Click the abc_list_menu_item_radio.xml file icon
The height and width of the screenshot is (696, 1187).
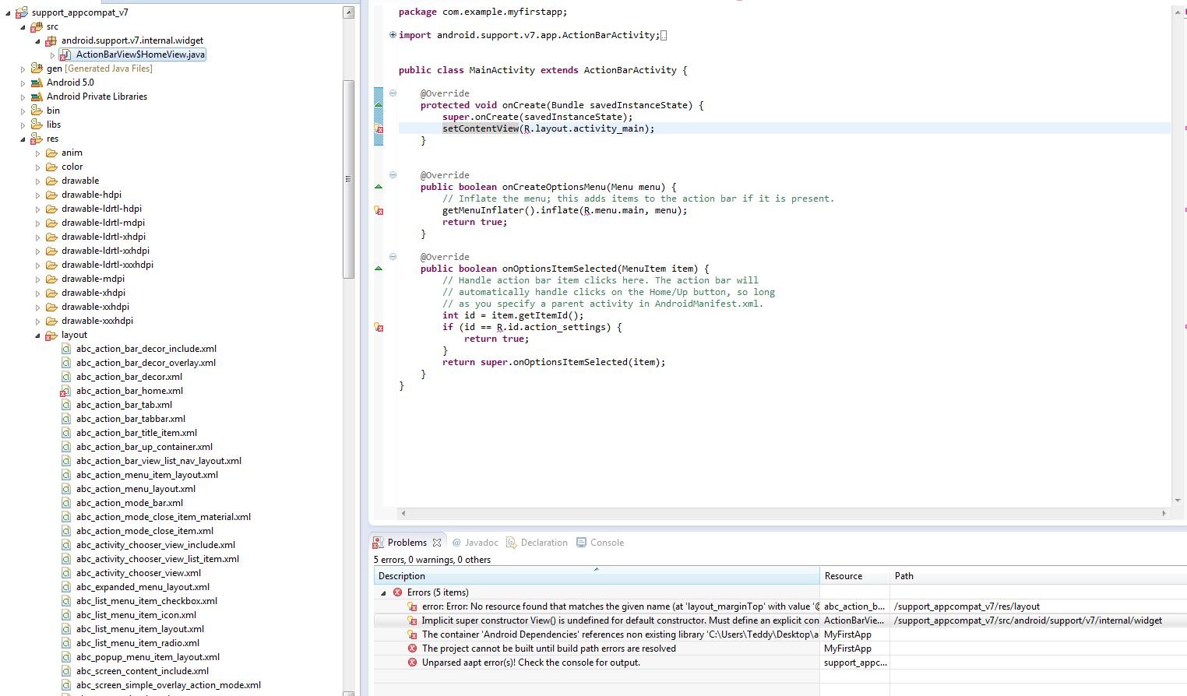(x=66, y=643)
